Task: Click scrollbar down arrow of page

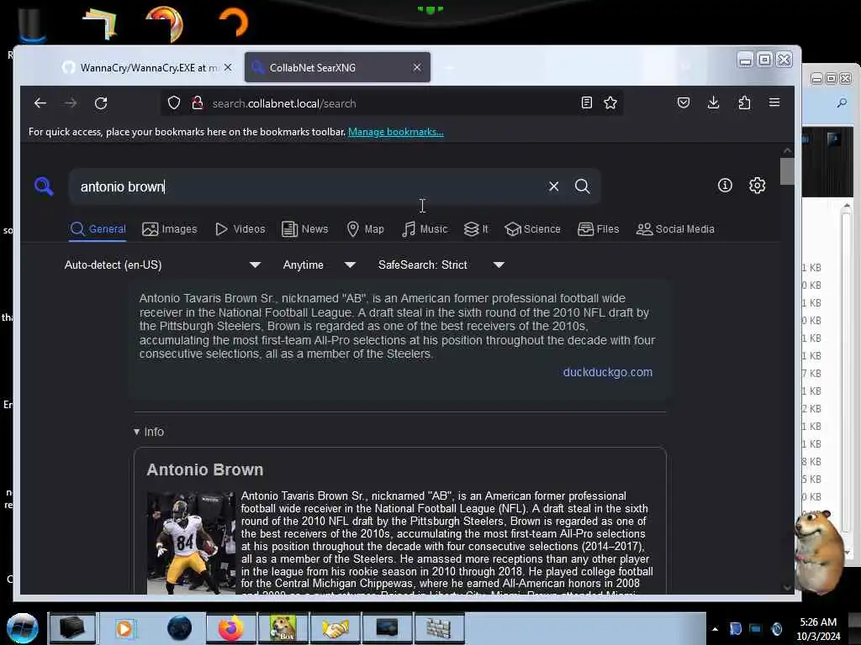Action: click(787, 587)
